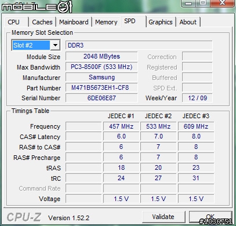Screen dimensions: 236x226
Task: Select the 2048 MBytes module size value
Action: click(x=101, y=56)
